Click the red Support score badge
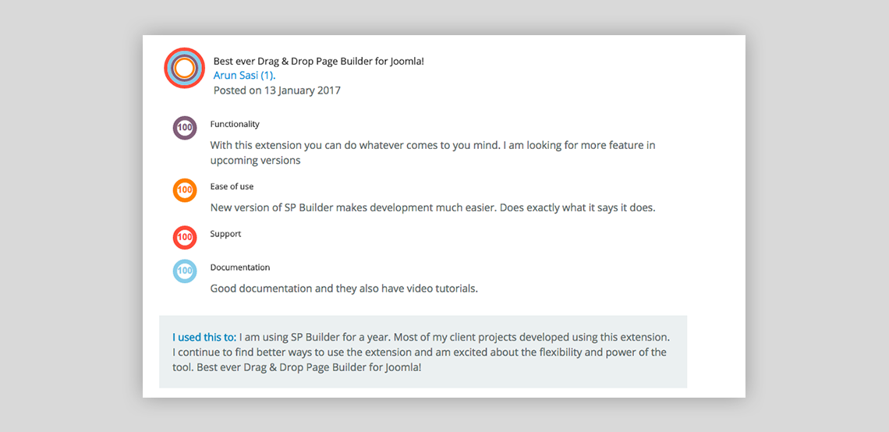The image size is (889, 432). 185,237
